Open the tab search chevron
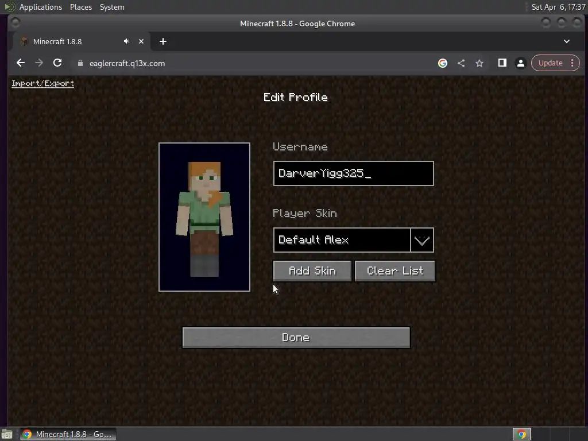Viewport: 588px width, 441px height. (x=567, y=41)
